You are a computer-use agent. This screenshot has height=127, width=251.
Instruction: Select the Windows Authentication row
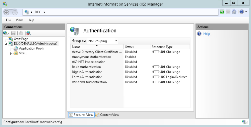click(130, 82)
